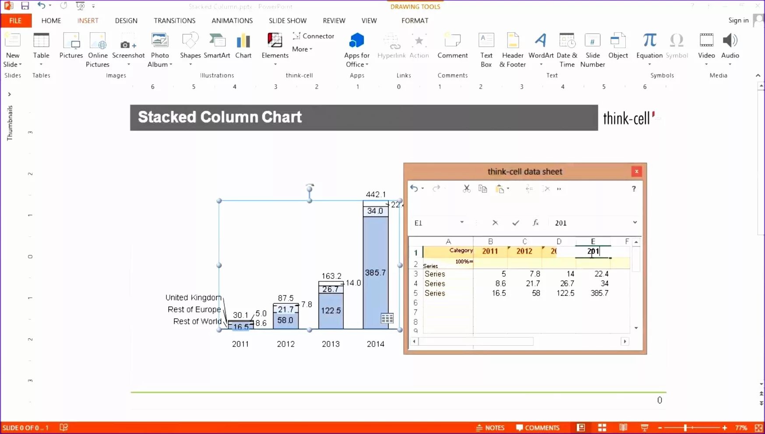Switch to the DESIGN tab

coord(126,21)
